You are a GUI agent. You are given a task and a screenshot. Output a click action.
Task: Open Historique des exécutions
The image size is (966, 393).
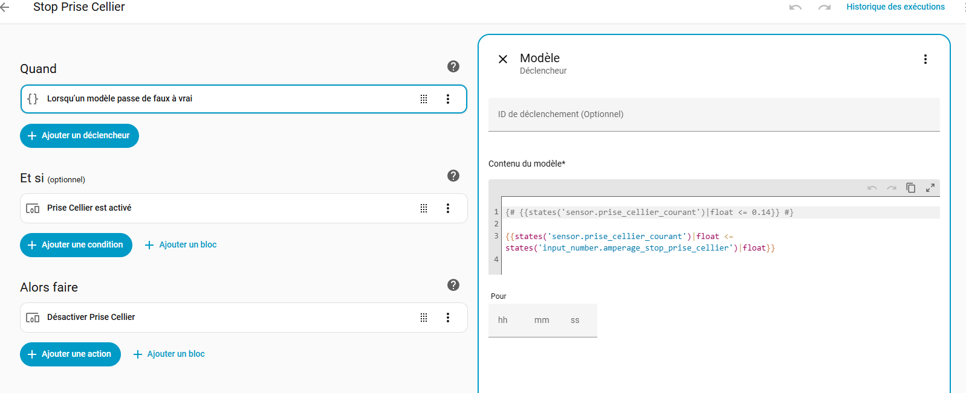tap(895, 7)
